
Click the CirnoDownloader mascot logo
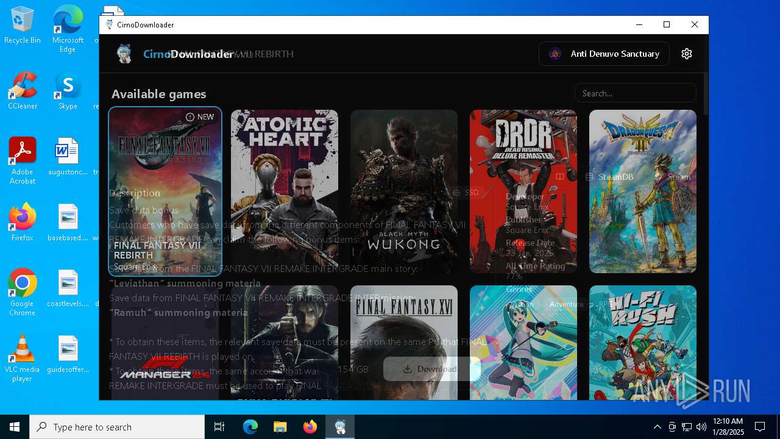(x=124, y=54)
